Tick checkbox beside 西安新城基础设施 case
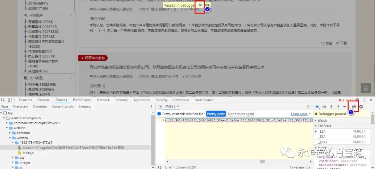 (x=83, y=67)
